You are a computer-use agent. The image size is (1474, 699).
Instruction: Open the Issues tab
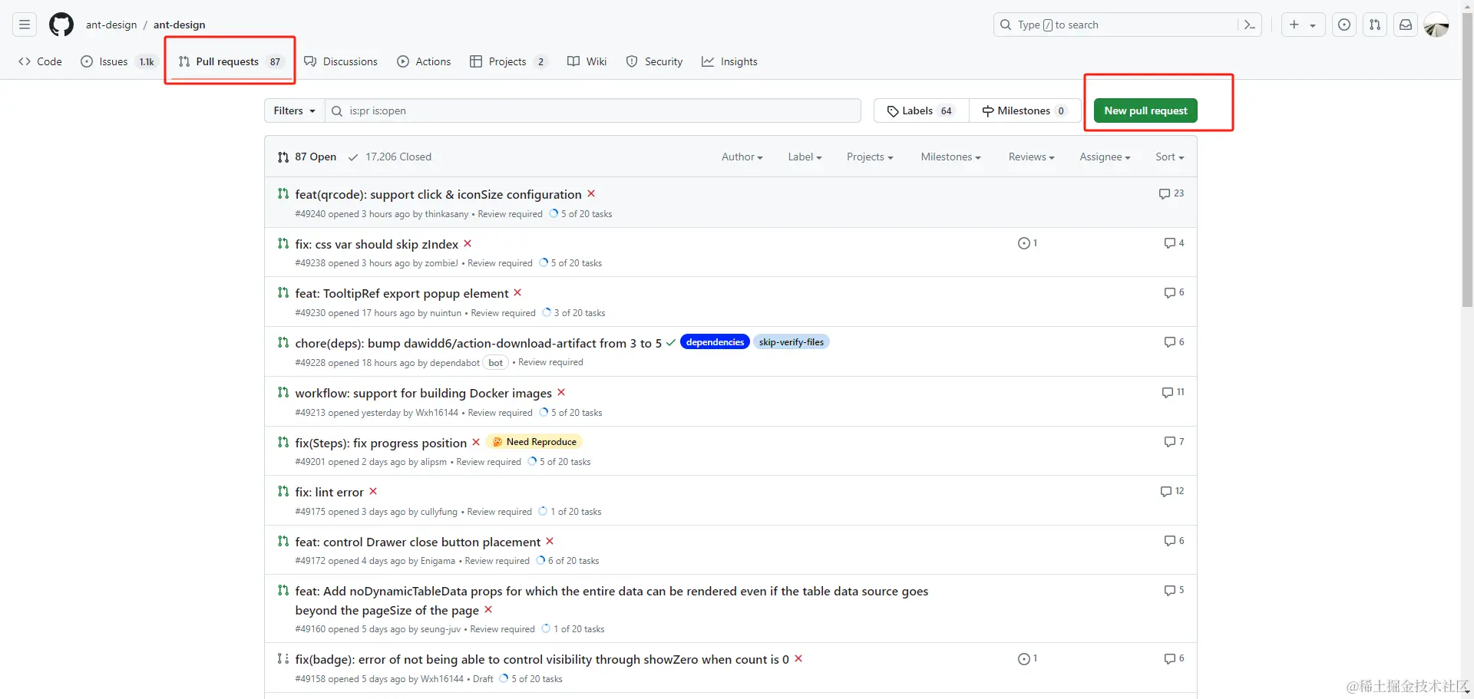tap(119, 61)
